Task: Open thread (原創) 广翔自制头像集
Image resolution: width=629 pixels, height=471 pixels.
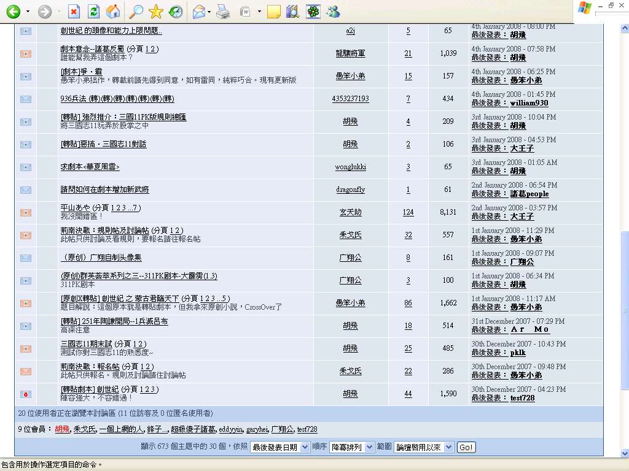Action: click(101, 258)
